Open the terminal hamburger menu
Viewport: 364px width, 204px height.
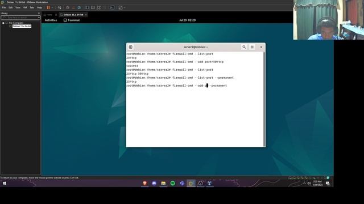[252, 47]
